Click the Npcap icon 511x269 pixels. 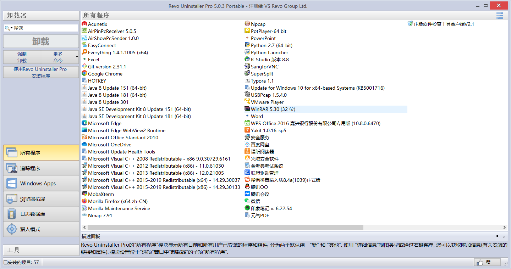point(247,24)
